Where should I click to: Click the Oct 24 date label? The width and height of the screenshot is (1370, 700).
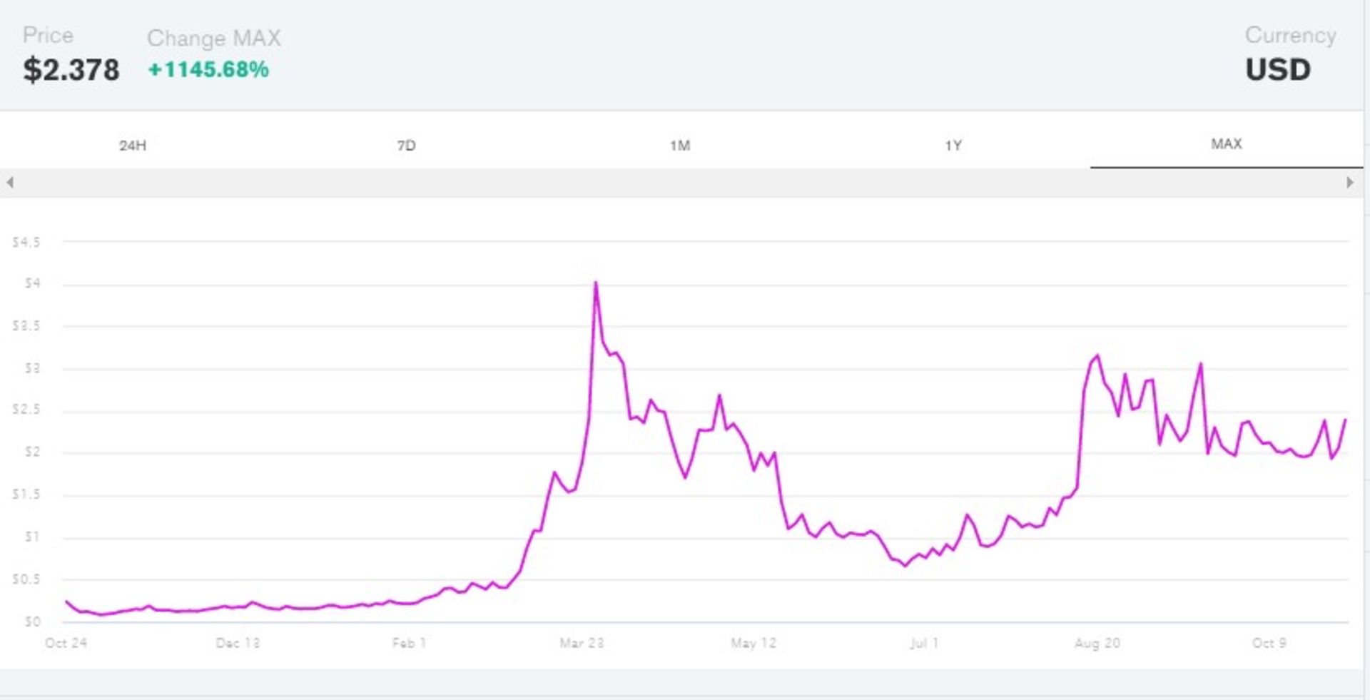pyautogui.click(x=67, y=642)
